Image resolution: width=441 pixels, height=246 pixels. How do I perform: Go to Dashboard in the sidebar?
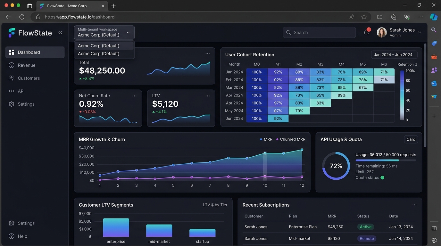tap(35, 52)
